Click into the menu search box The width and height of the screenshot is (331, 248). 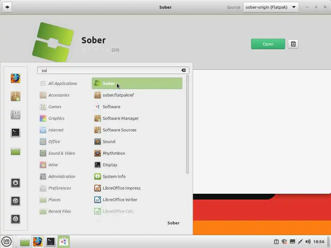point(113,70)
